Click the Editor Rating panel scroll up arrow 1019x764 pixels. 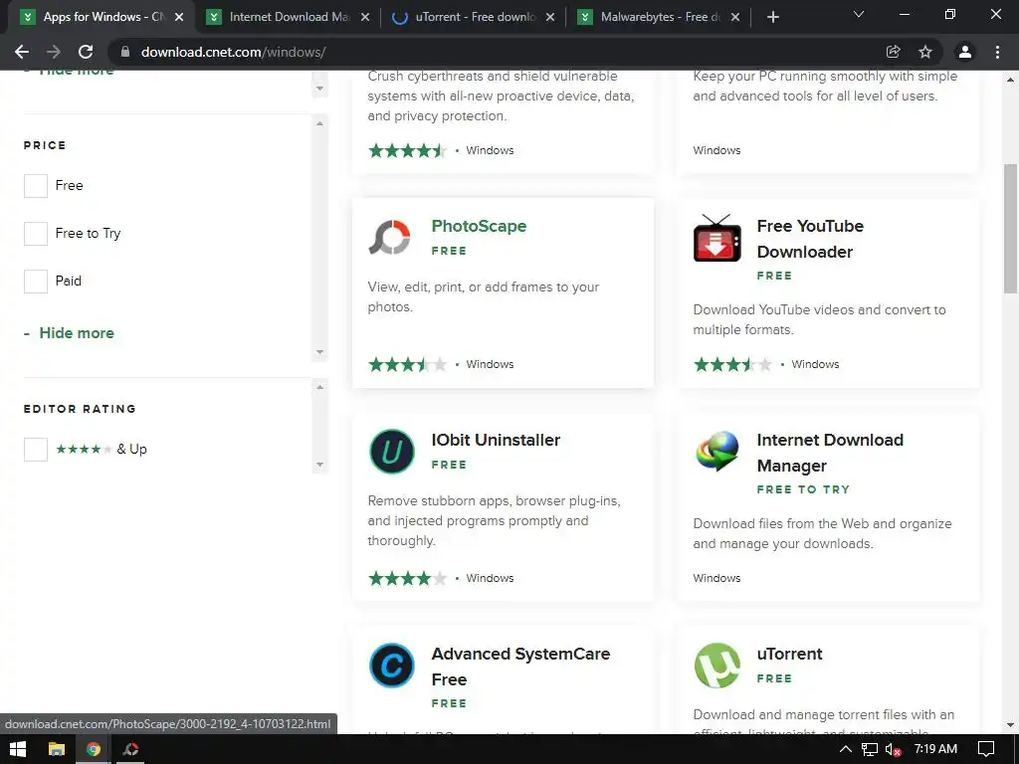click(319, 387)
